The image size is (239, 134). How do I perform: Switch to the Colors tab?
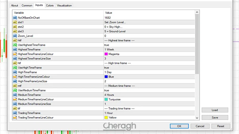[x=50, y=5]
